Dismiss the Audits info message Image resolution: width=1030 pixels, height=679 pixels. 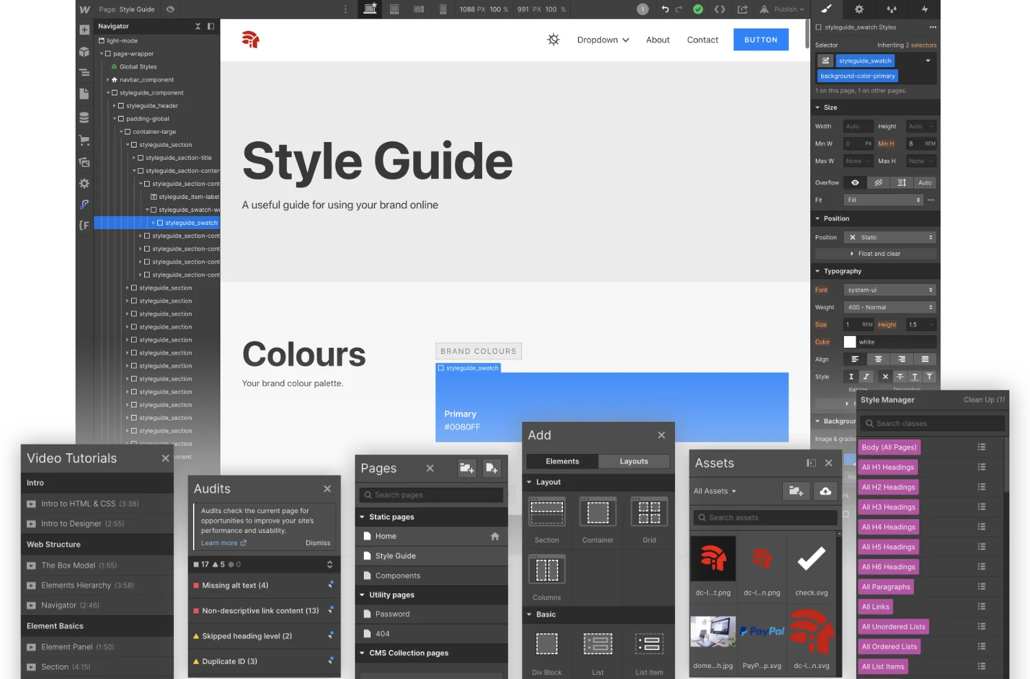pos(318,543)
